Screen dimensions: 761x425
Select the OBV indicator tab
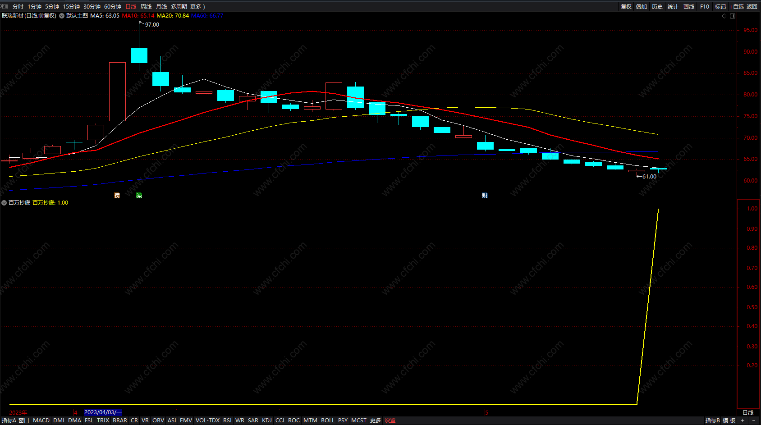[x=158, y=420]
